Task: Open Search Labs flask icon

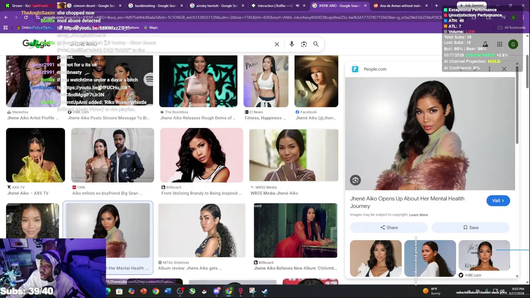Action: [x=485, y=44]
